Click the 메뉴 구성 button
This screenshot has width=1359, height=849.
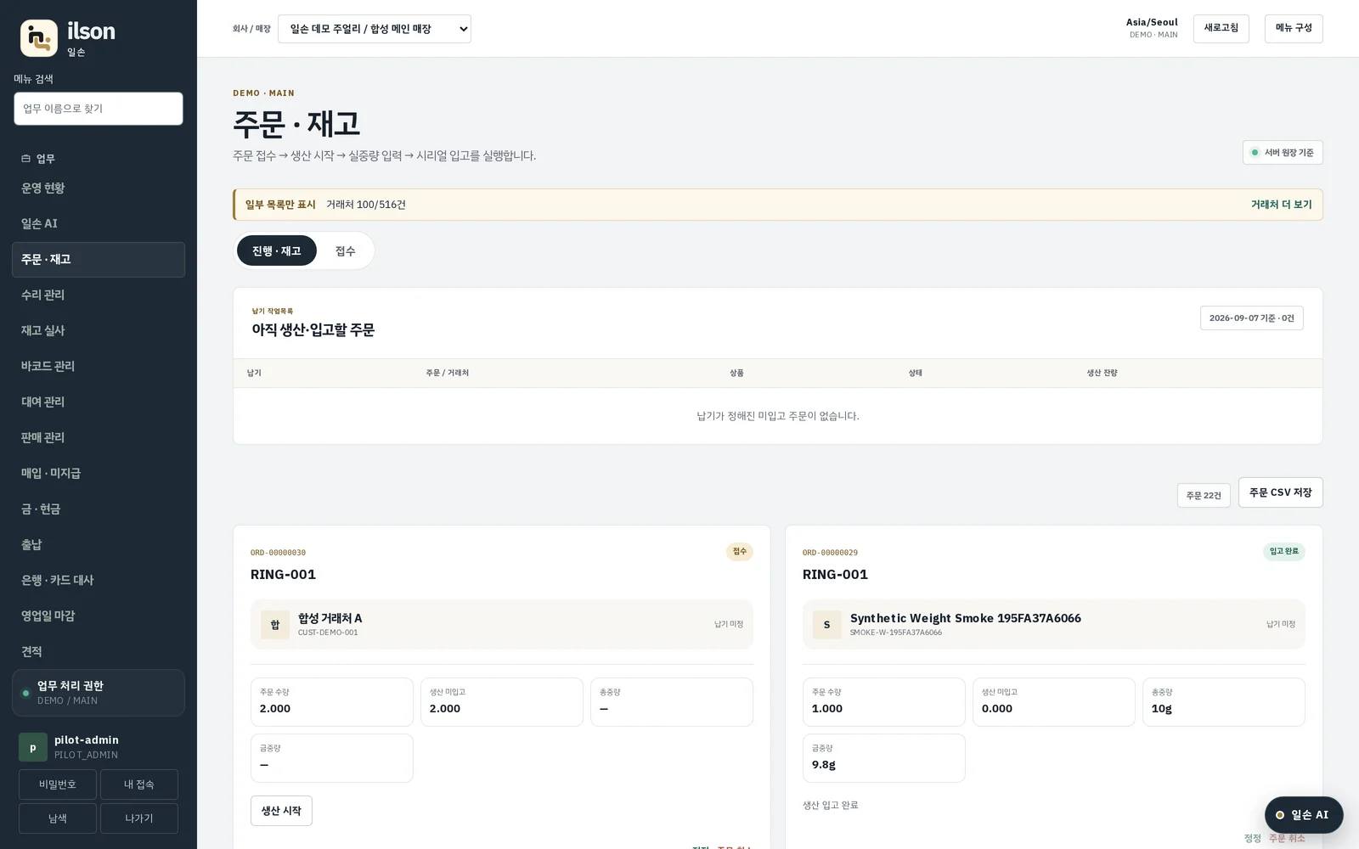pyautogui.click(x=1294, y=29)
